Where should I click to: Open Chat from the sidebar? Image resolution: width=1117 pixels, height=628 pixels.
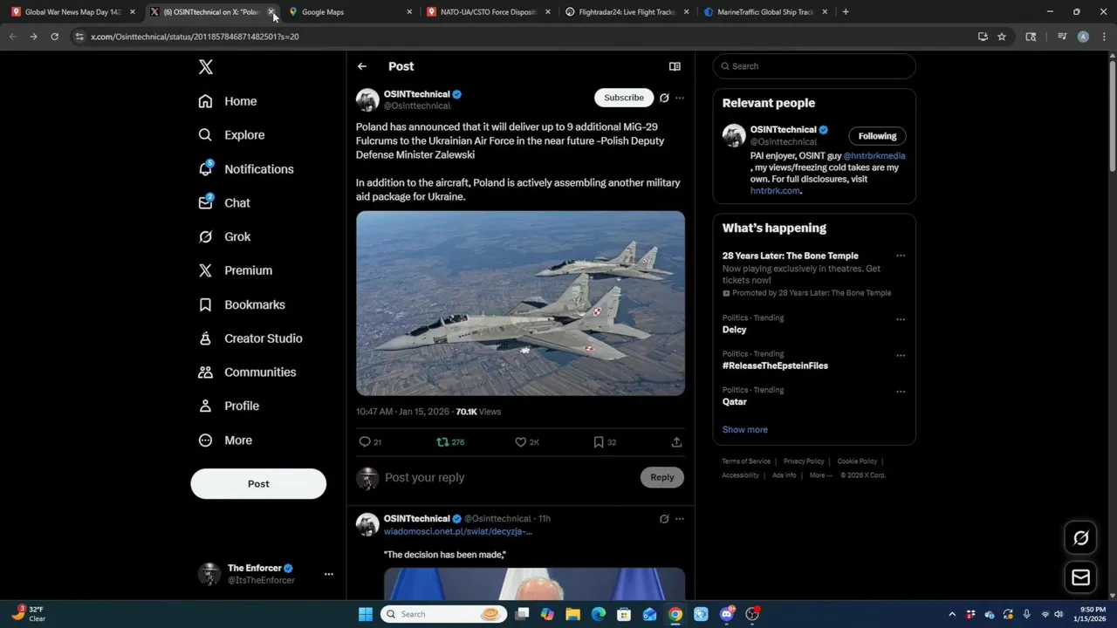click(x=223, y=202)
